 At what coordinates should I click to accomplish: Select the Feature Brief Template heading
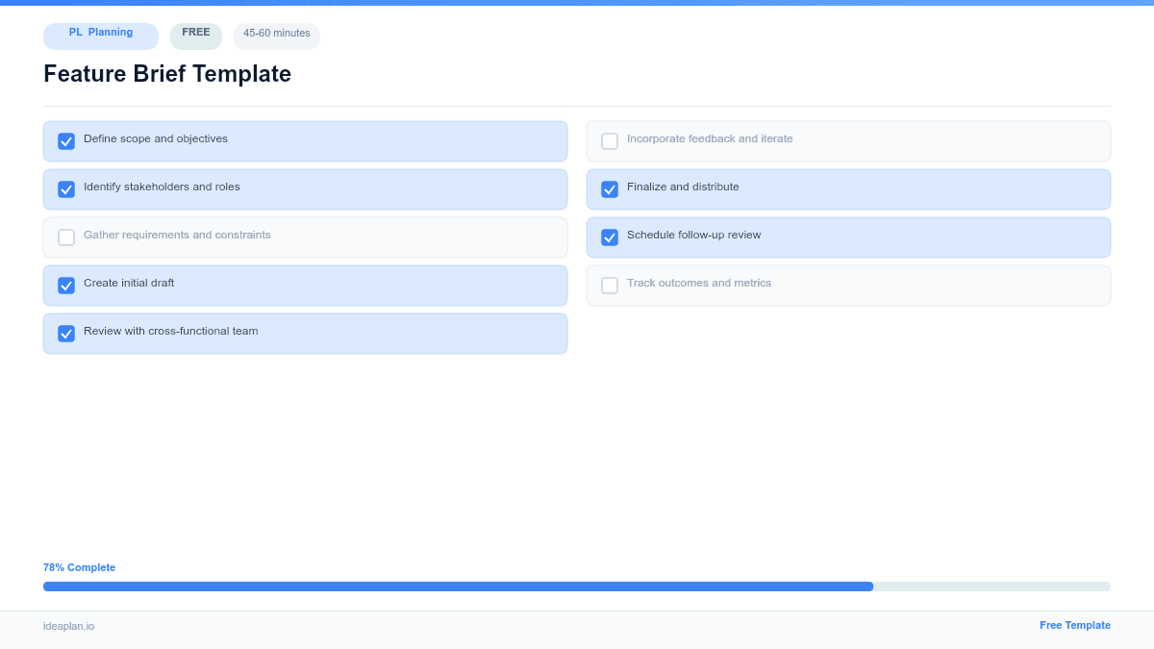[x=166, y=74]
